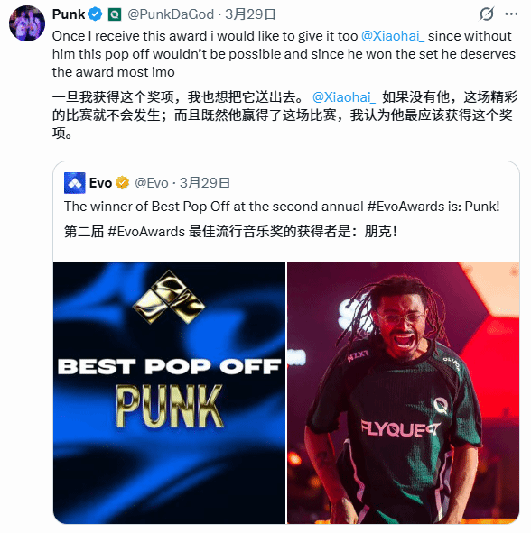531x533 pixels.
Task: Click Punk's blue verified checkmark badge
Action: [96, 14]
